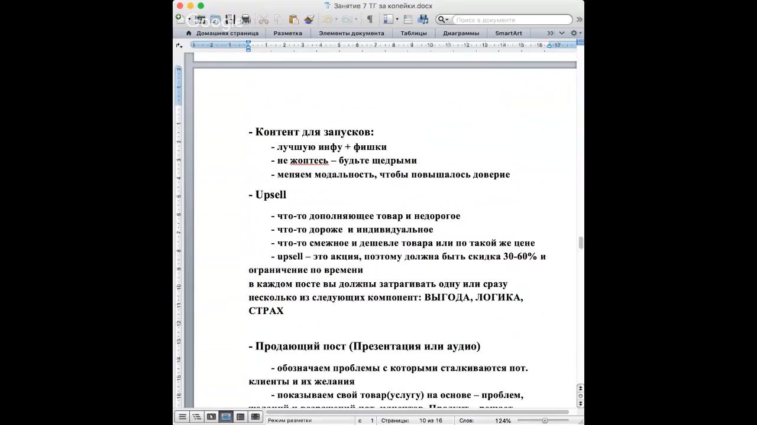Switch to Outline view icon
Viewport: 757px width, 425px height.
tap(197, 417)
